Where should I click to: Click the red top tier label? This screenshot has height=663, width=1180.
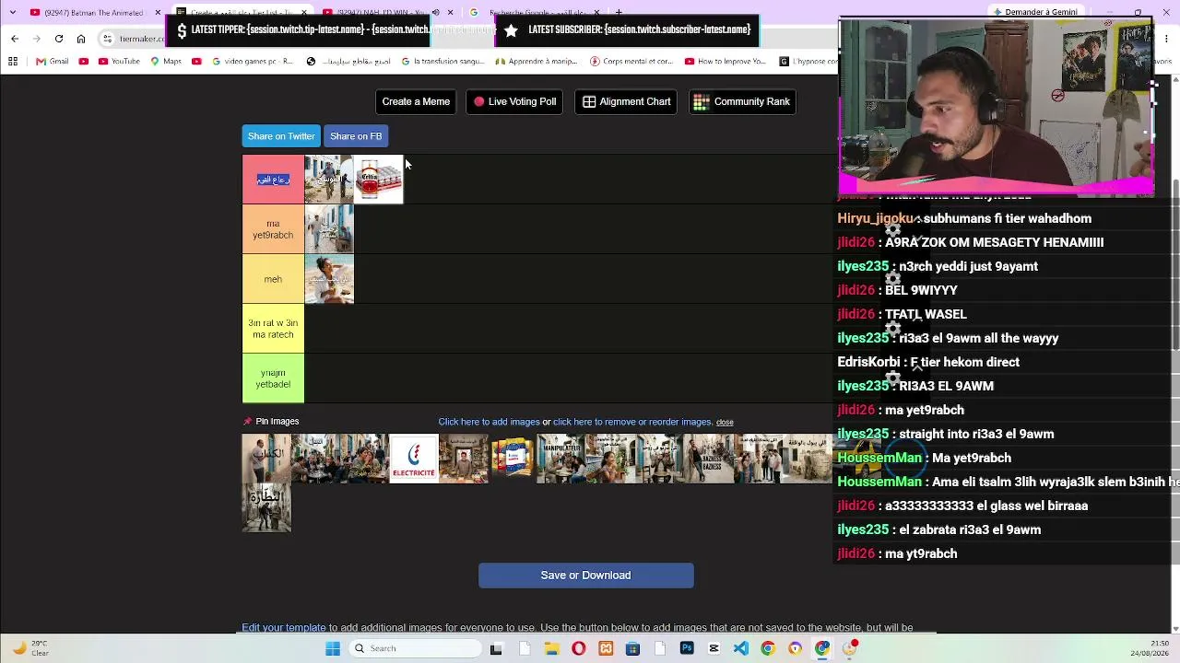click(273, 180)
